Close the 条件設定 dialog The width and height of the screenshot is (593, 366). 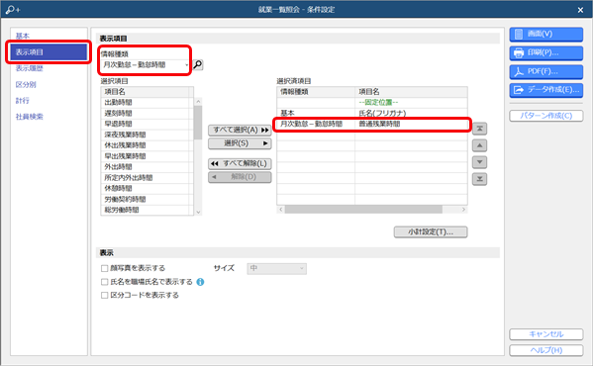[580, 10]
